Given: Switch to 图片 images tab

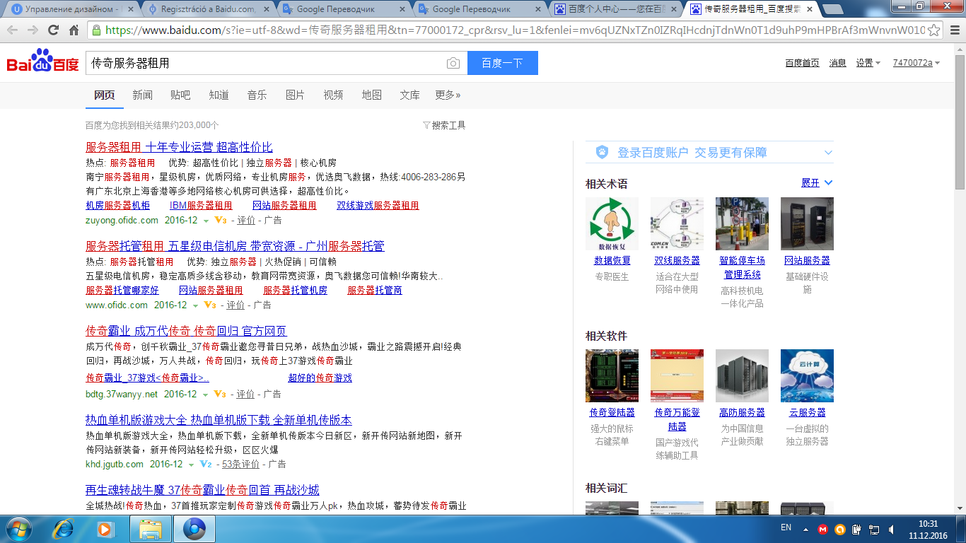Looking at the screenshot, I should tap(295, 95).
